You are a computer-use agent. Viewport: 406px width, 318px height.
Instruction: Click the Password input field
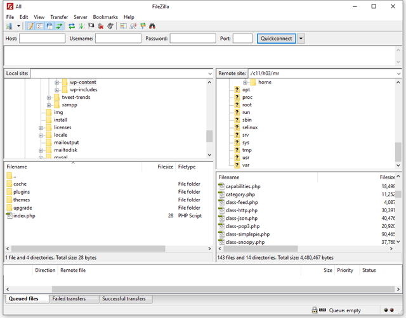(x=193, y=39)
